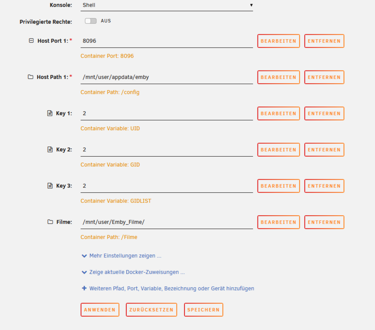Click the plus icon to add another path
The width and height of the screenshot is (375, 330).
(x=84, y=288)
